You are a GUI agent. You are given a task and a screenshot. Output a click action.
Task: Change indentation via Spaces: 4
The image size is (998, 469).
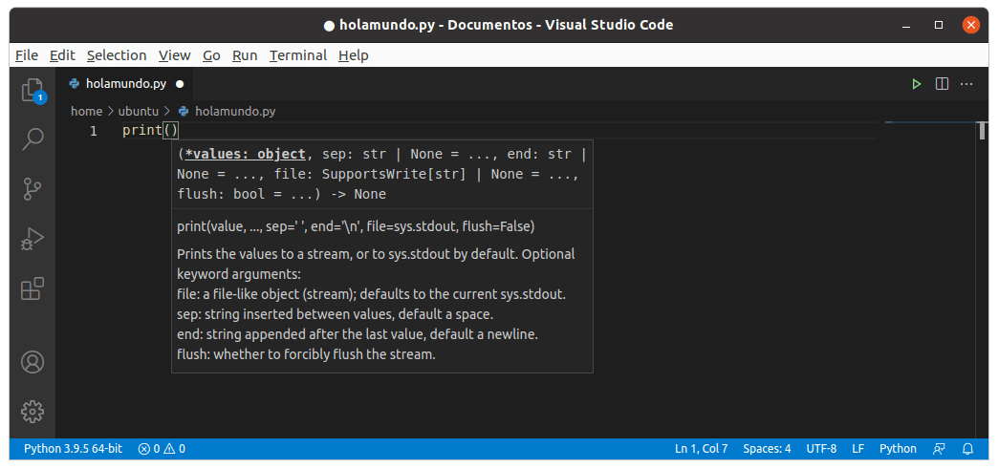pyautogui.click(x=767, y=449)
